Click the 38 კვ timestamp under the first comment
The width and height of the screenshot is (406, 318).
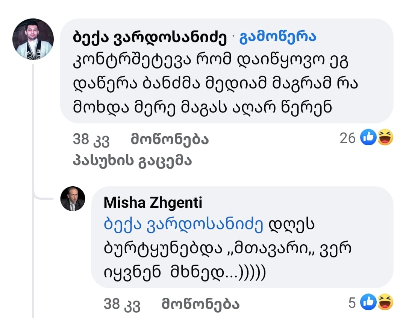(91, 140)
